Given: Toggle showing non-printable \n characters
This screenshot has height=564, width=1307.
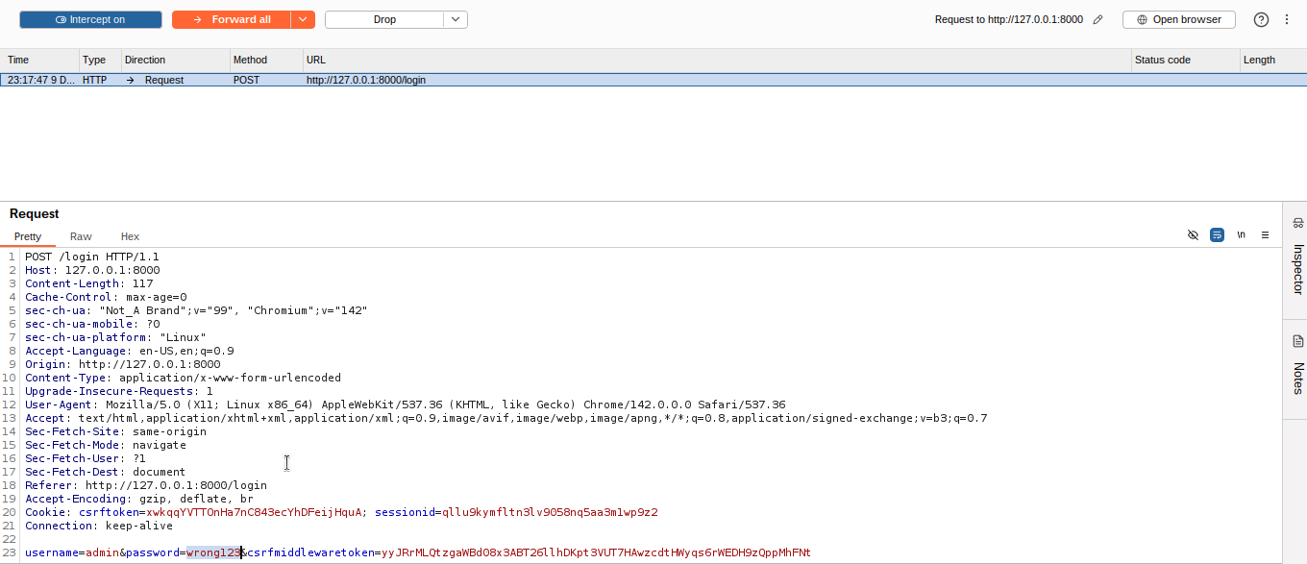Looking at the screenshot, I should [1241, 234].
